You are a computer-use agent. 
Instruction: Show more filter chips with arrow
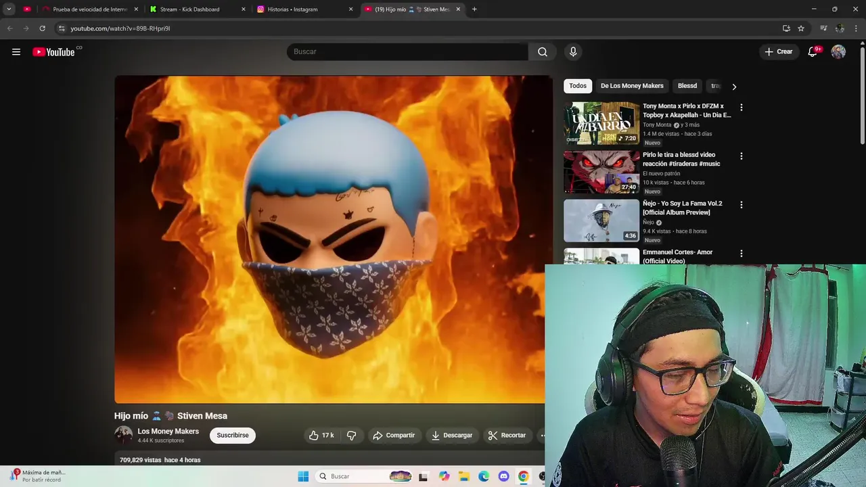pyautogui.click(x=734, y=87)
